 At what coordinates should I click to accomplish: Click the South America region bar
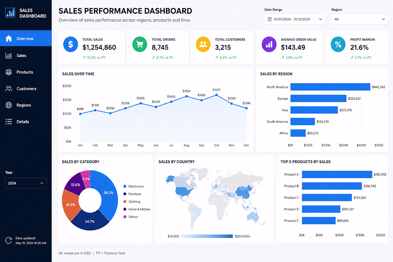[x=303, y=121]
